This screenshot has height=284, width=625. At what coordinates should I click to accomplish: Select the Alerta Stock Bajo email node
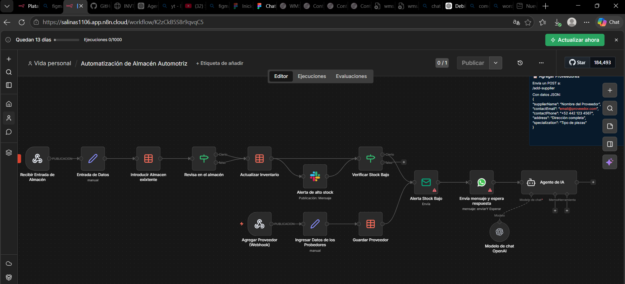pyautogui.click(x=426, y=182)
